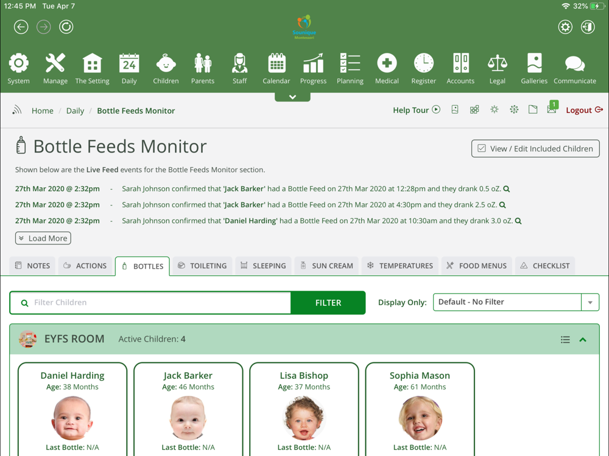The image size is (609, 456).
Task: Open the Daily section
Action: (x=129, y=69)
